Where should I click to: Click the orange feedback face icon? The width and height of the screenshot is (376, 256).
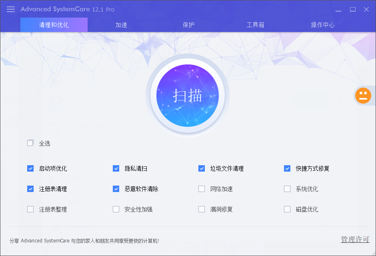pos(363,96)
